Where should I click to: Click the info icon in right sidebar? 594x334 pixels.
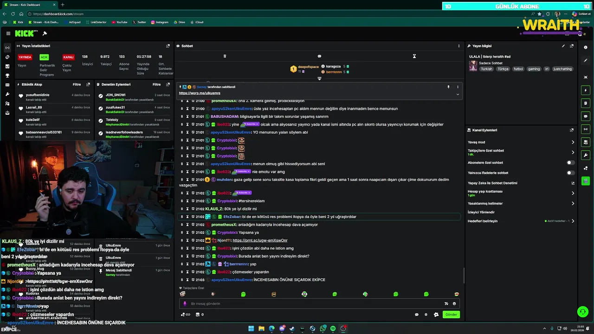(x=586, y=47)
